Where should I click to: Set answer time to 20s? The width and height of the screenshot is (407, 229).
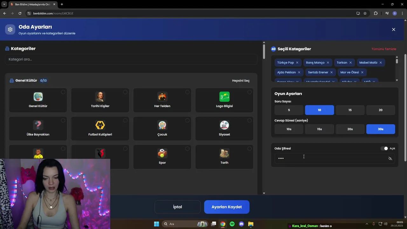(x=350, y=129)
